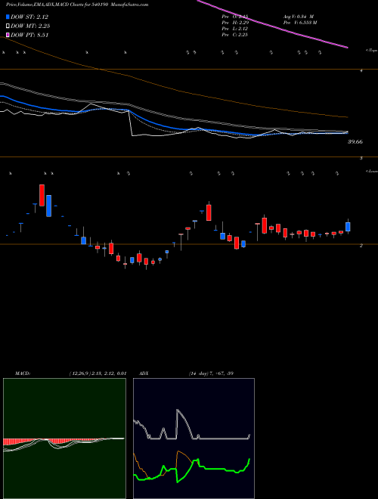This screenshot has width=378, height=499.
Task: Click the 'Pre V: 6.553 M' value
Action: (x=299, y=23)
